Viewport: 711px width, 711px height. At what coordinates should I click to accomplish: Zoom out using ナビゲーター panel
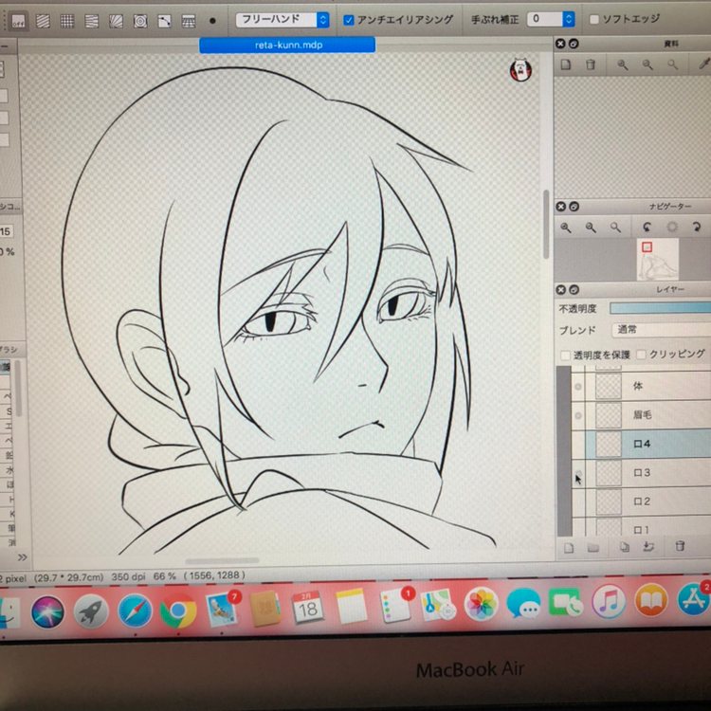(x=591, y=228)
